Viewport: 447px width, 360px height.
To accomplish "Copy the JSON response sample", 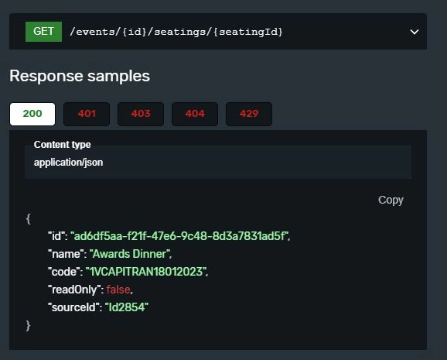I will 391,200.
